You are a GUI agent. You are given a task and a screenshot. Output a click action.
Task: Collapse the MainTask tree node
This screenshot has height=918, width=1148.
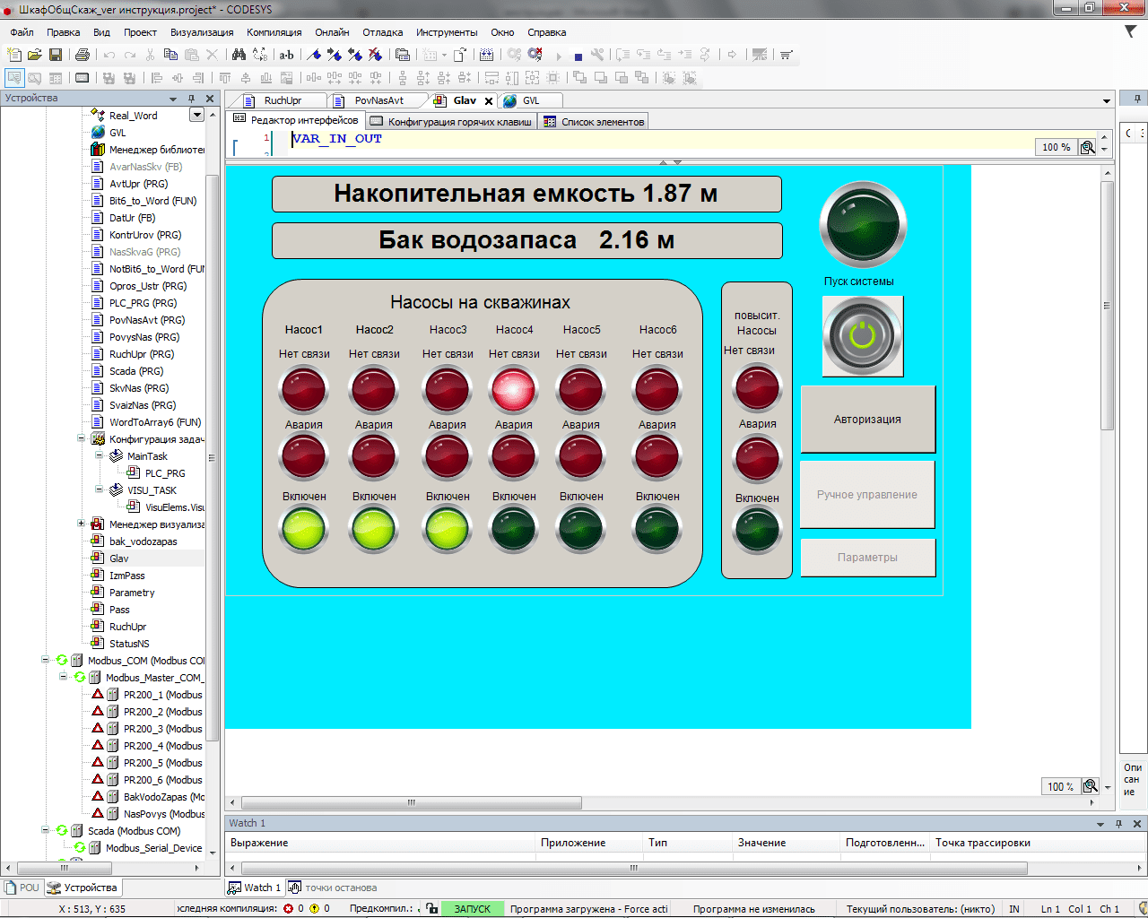click(99, 456)
